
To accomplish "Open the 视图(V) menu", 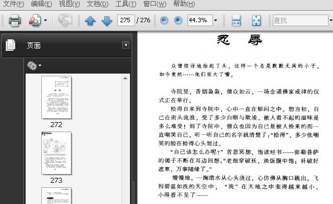I will 69,4.
